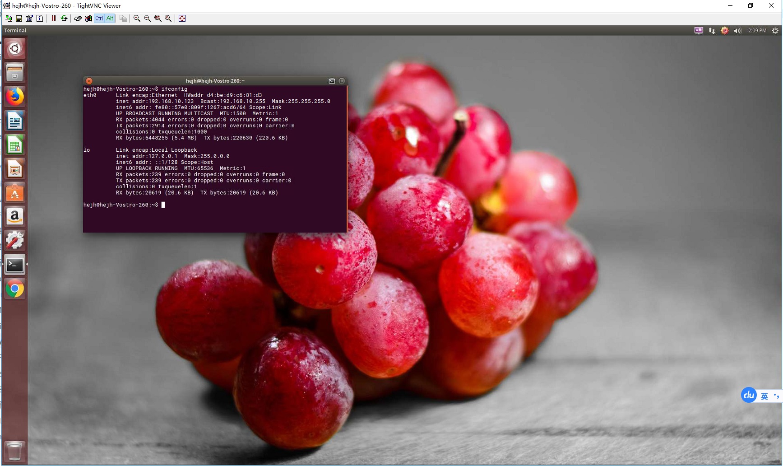Launch Firefox from the Ubuntu launcher

[14, 96]
